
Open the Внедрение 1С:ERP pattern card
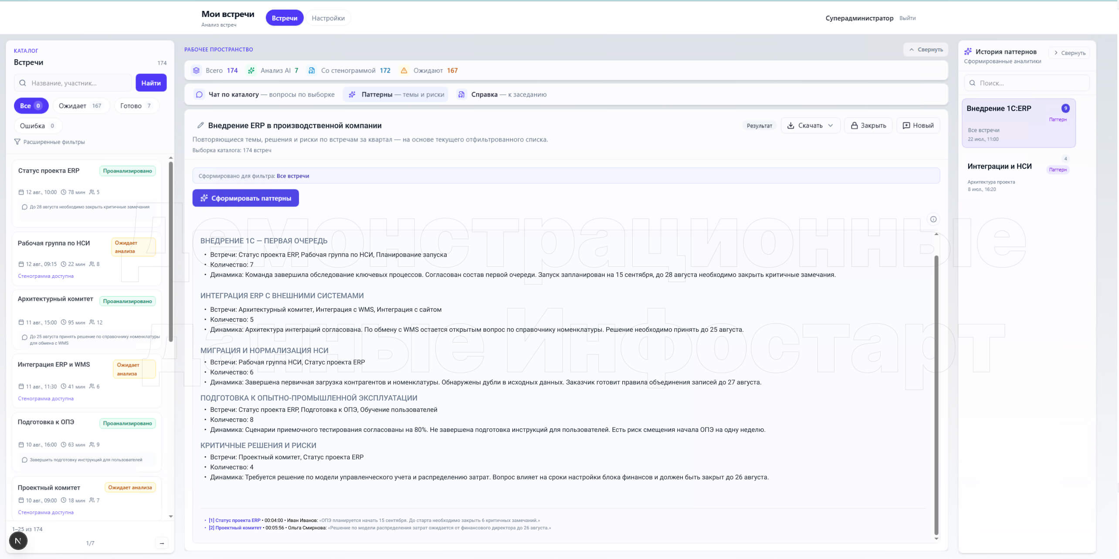tap(1018, 123)
